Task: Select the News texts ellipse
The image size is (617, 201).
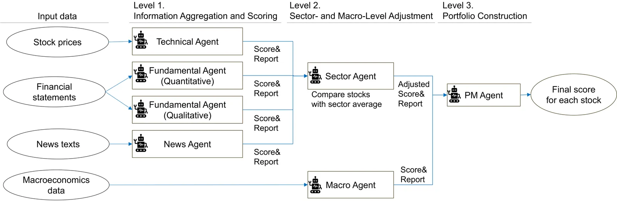Action: coord(58,144)
